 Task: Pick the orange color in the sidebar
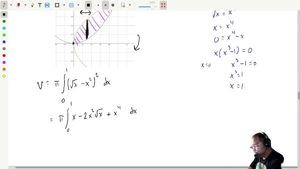coord(4,69)
